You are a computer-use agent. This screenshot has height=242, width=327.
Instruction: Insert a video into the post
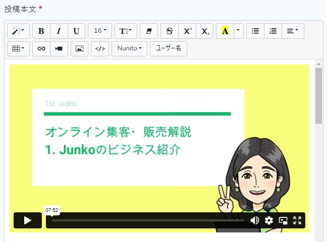[x=59, y=49]
